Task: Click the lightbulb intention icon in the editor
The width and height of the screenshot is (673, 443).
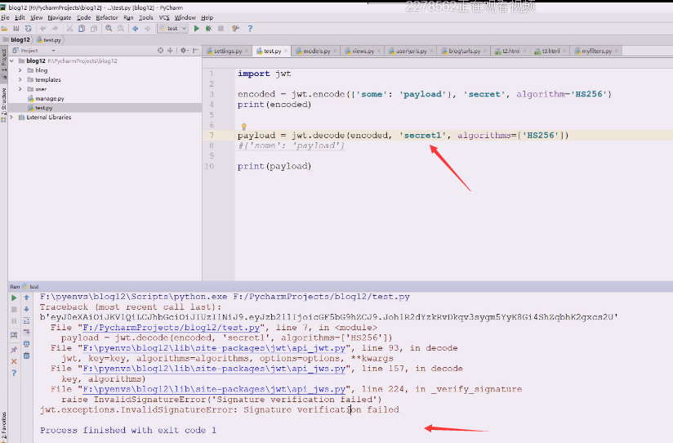Action: 243,127
